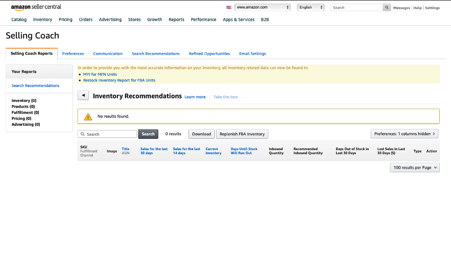Click the Amazon Seller Central logo
This screenshot has height=262, width=451.
[36, 7]
